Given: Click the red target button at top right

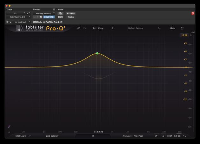Looking at the screenshot, I should 193,13.
